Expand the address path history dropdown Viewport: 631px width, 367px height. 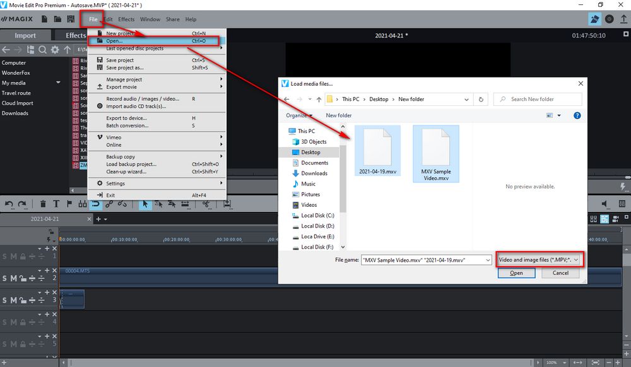click(466, 99)
